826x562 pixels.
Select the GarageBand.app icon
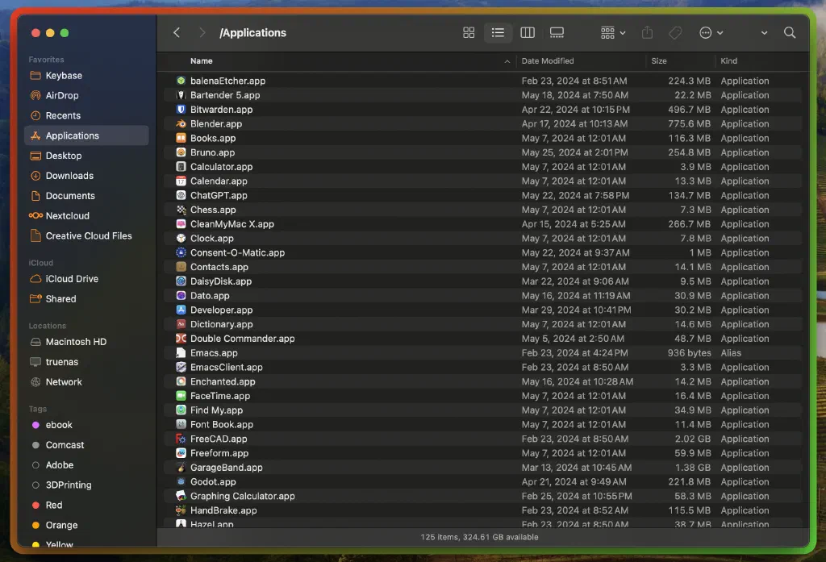(181, 467)
